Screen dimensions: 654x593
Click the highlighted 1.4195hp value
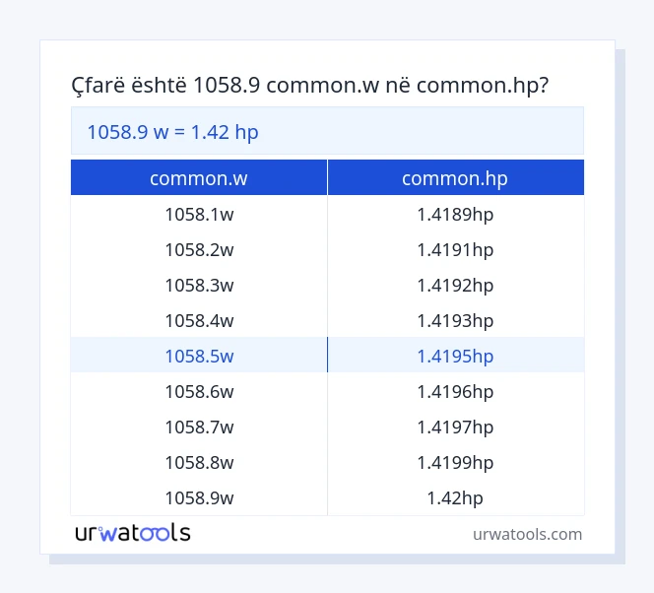coord(455,356)
